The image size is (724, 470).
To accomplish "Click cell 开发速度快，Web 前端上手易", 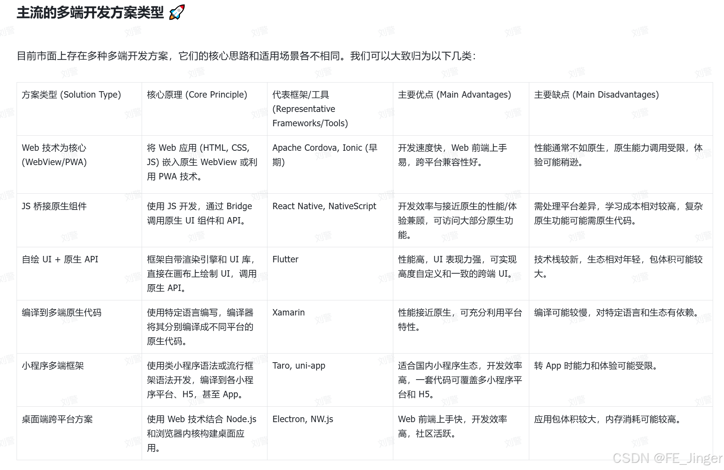I will pos(461,165).
